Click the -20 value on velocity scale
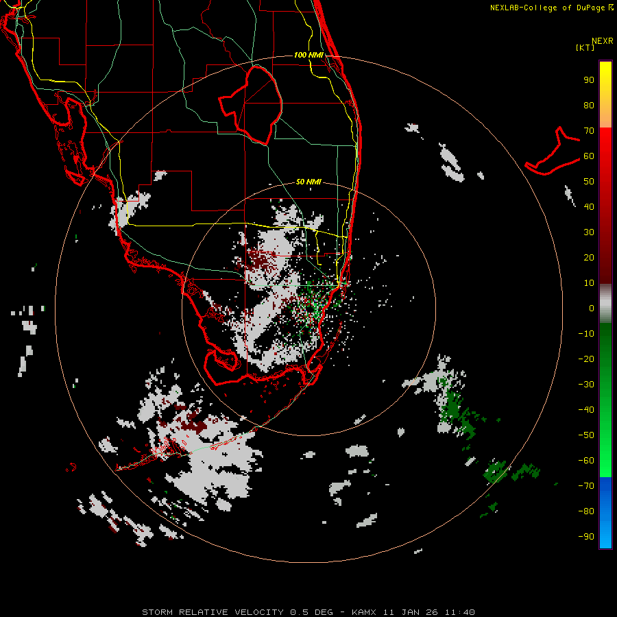Screen dimensions: 617x617 (x=586, y=359)
